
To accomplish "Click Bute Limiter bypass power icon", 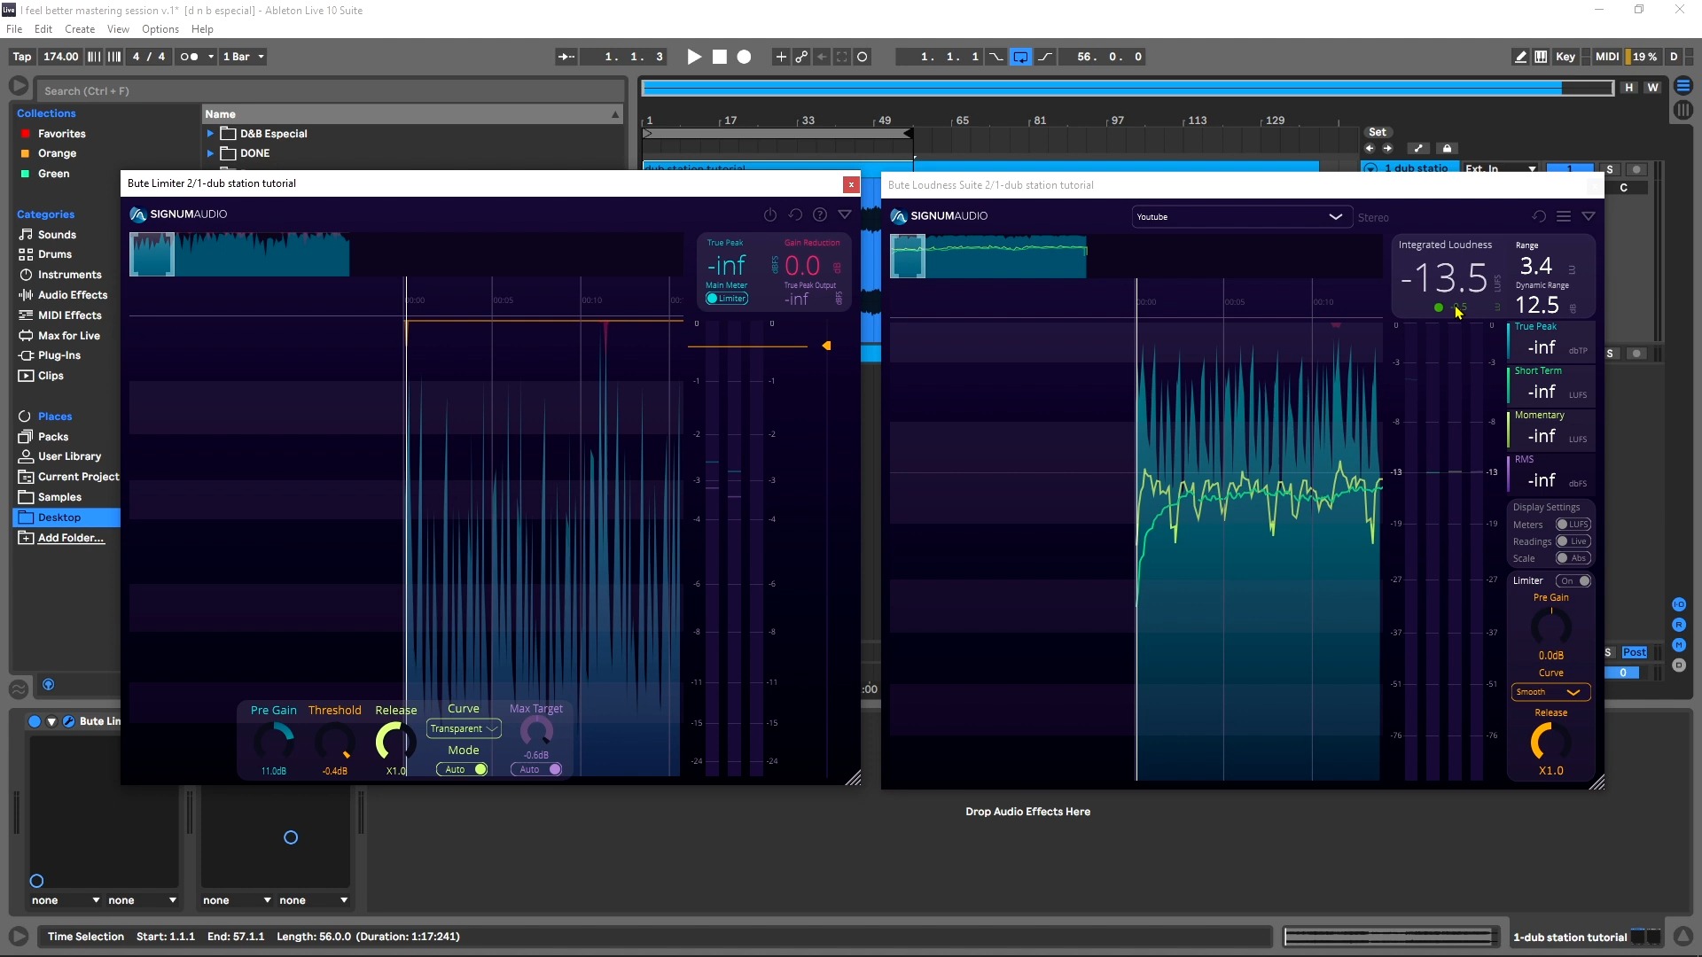I will (x=770, y=214).
